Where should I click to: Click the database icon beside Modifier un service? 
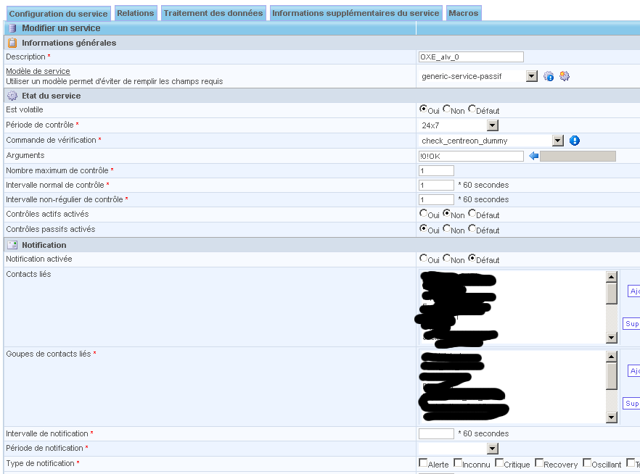pos(12,28)
